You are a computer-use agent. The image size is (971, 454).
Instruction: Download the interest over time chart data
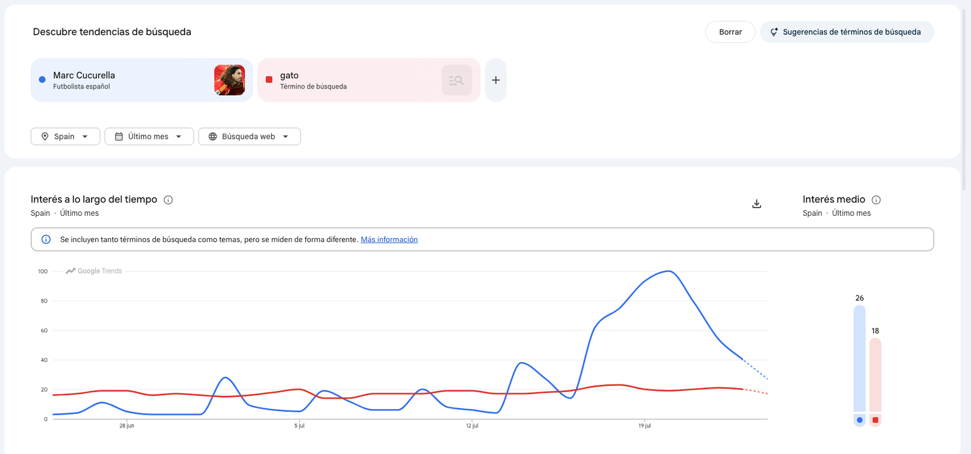[x=756, y=204]
